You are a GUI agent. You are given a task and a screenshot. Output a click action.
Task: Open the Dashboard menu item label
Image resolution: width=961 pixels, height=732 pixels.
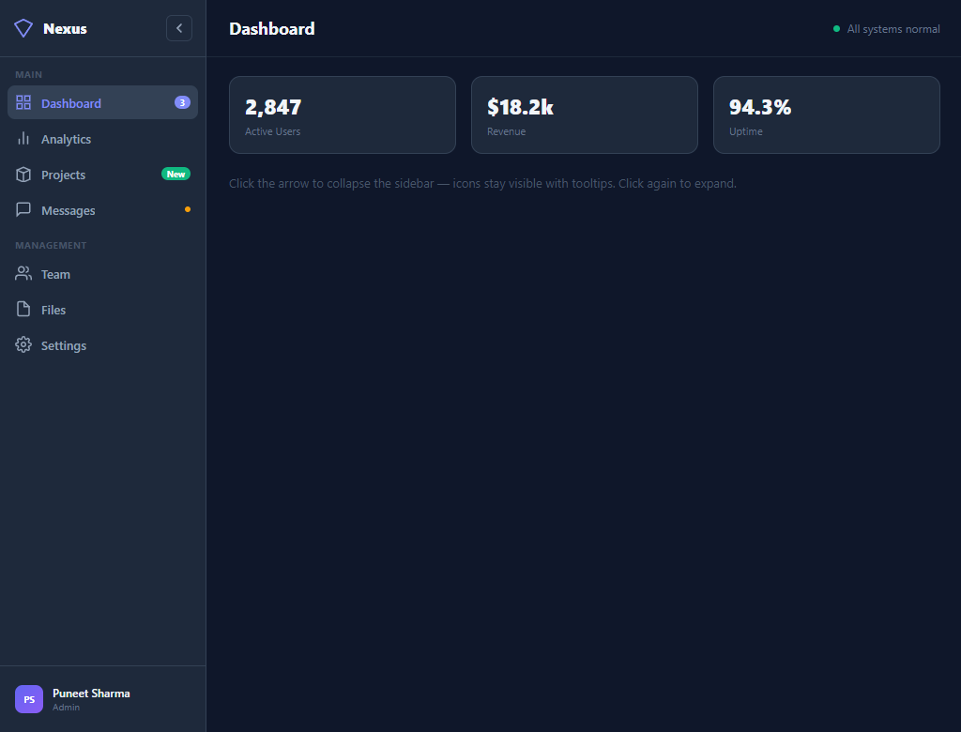point(71,103)
